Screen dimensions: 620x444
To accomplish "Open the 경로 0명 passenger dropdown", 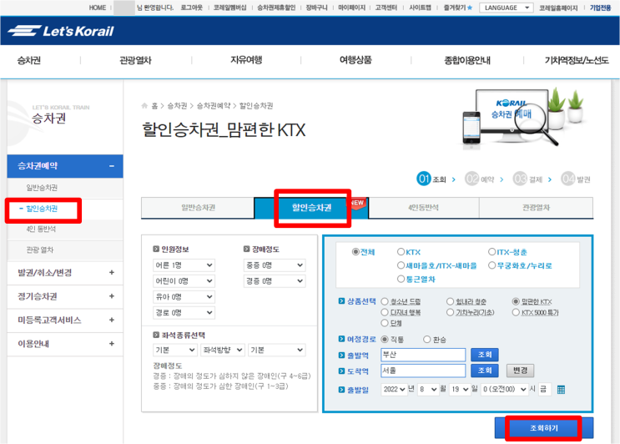I will (184, 313).
